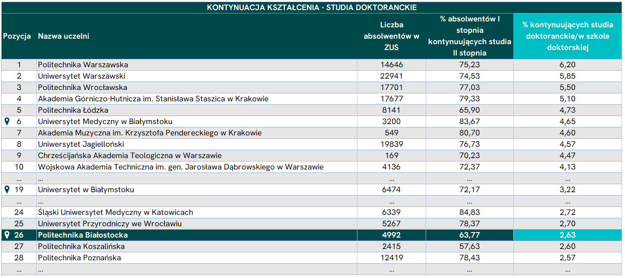The width and height of the screenshot is (625, 278).
Task: Select the percentage "79,33"
Action: [x=469, y=99]
